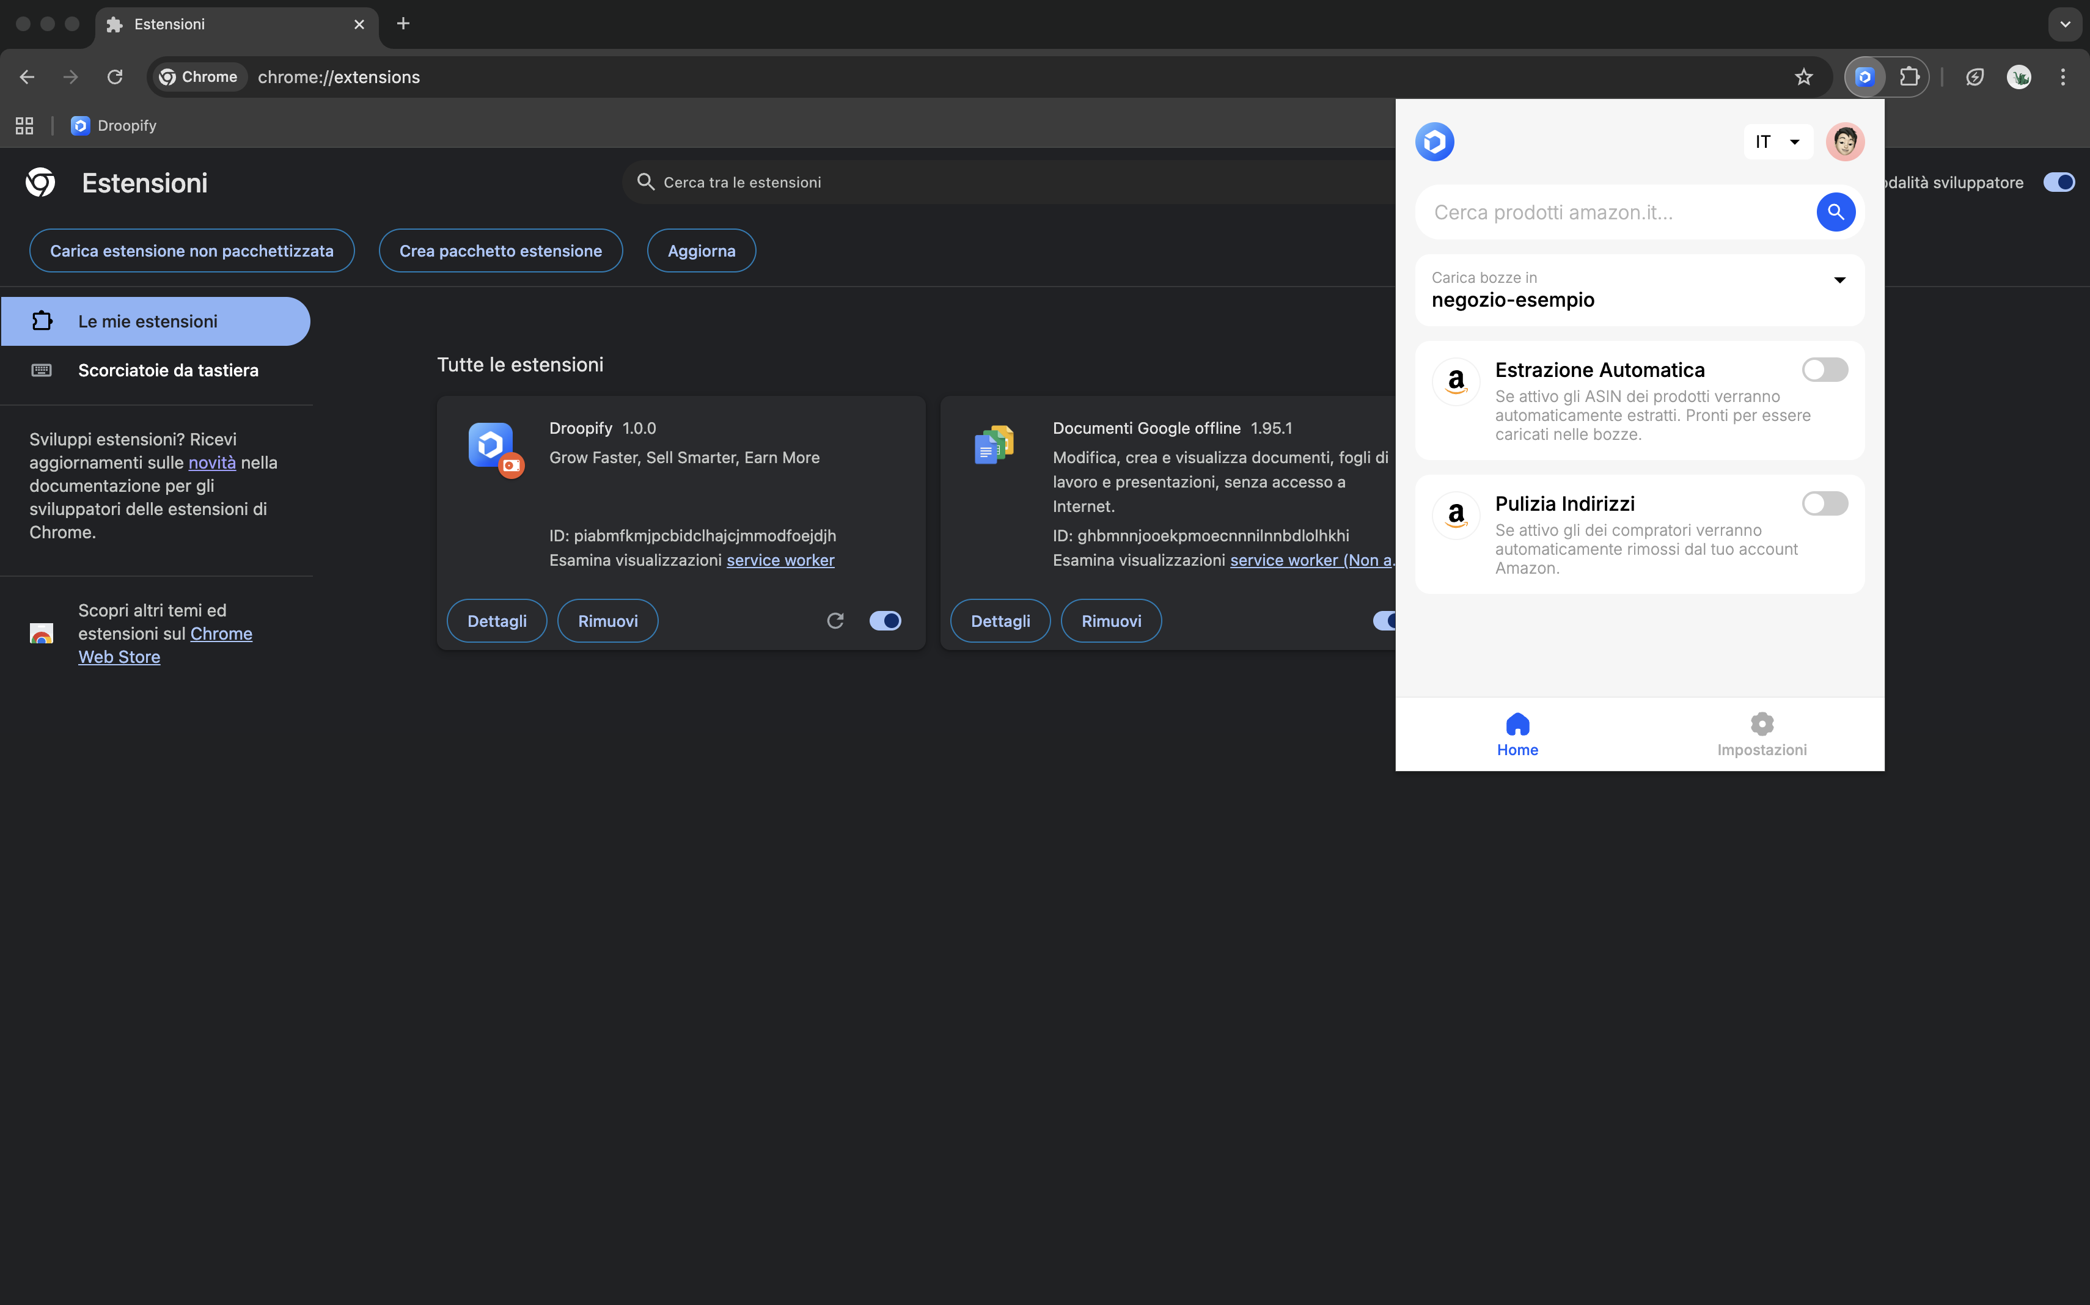Image resolution: width=2090 pixels, height=1305 pixels.
Task: Click the Chrome logo beside the Estensioni title
Action: [x=40, y=182]
